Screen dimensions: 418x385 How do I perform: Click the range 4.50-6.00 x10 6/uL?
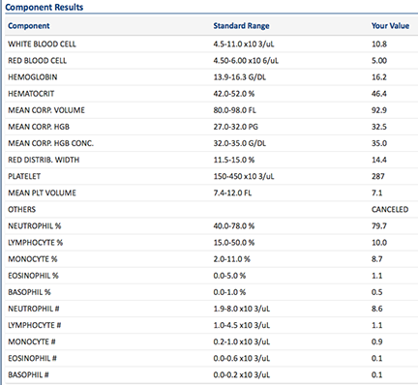[x=246, y=61]
